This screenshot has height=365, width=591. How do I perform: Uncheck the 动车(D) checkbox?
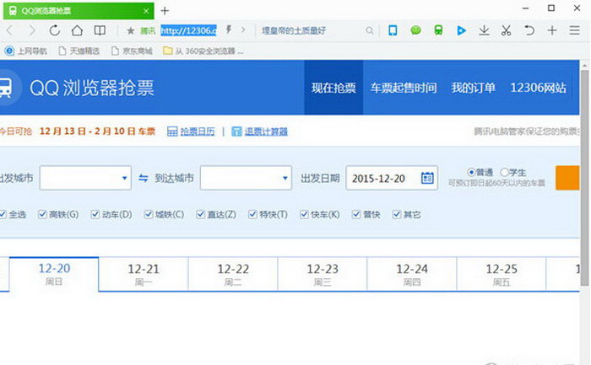coord(95,214)
